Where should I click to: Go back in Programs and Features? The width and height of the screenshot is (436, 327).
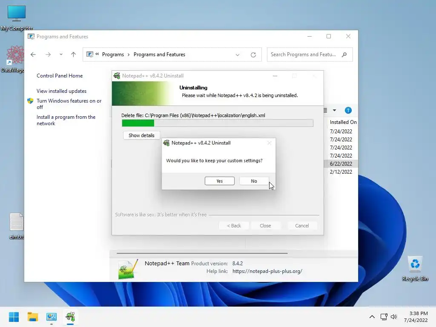(x=33, y=54)
